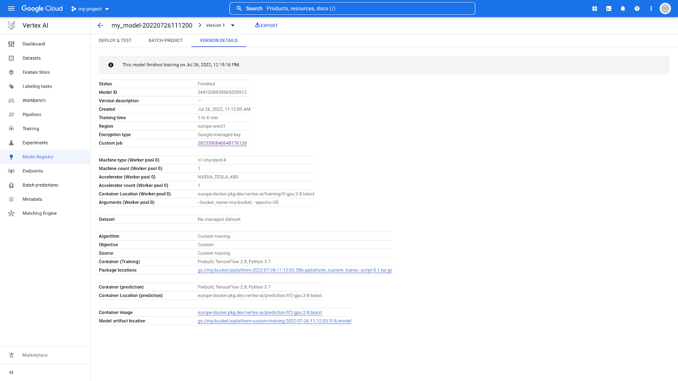Click the Workbench sidebar icon

(x=11, y=100)
